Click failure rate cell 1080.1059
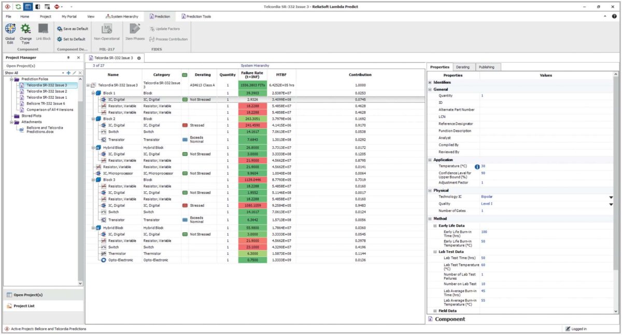 [x=253, y=205]
